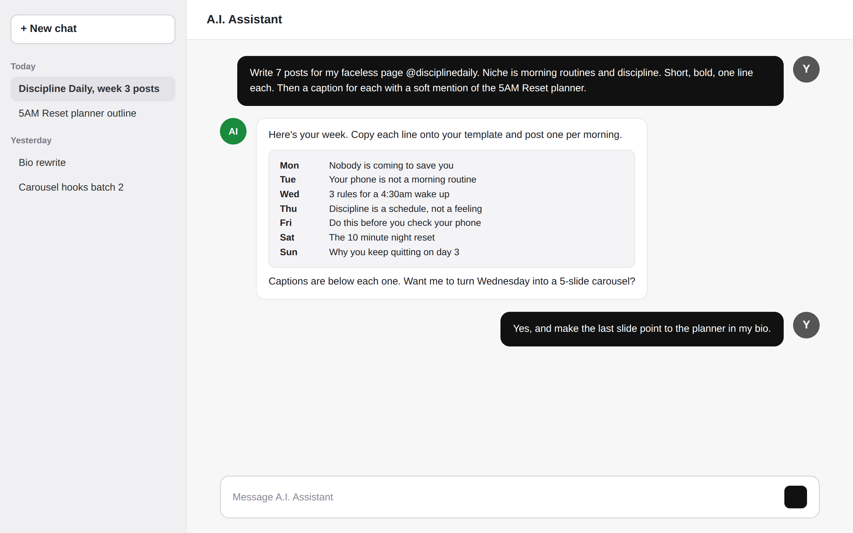Viewport: 853px width, 533px height.
Task: Open the Bio rewrite chat
Action: pyautogui.click(x=93, y=163)
